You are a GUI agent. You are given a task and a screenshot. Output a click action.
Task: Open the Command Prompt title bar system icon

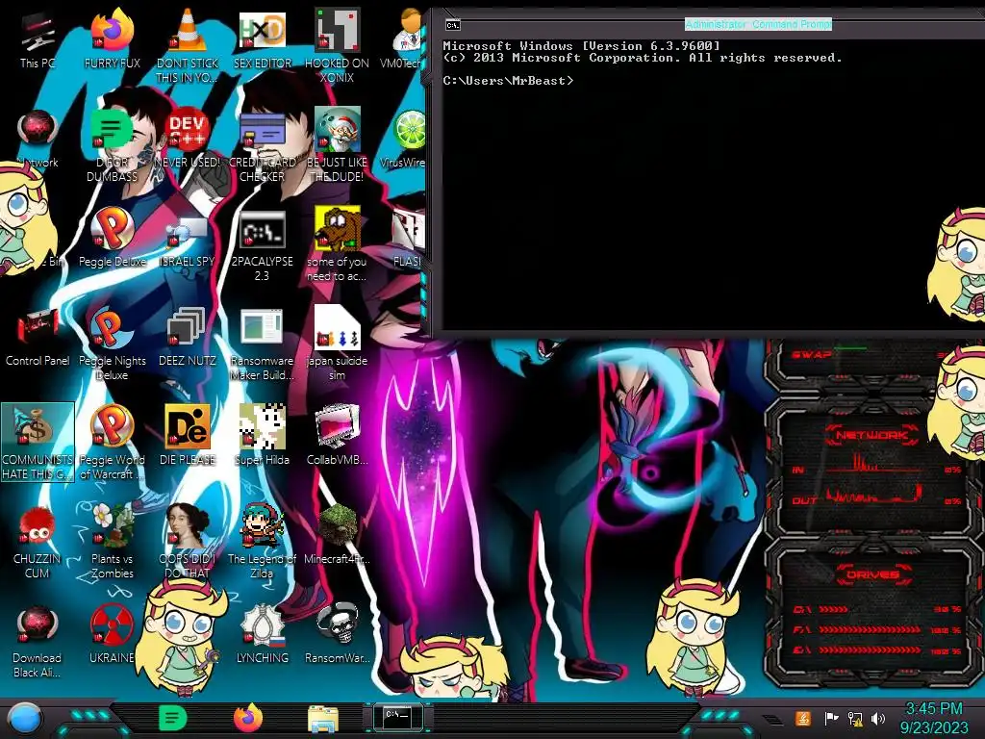pyautogui.click(x=453, y=25)
